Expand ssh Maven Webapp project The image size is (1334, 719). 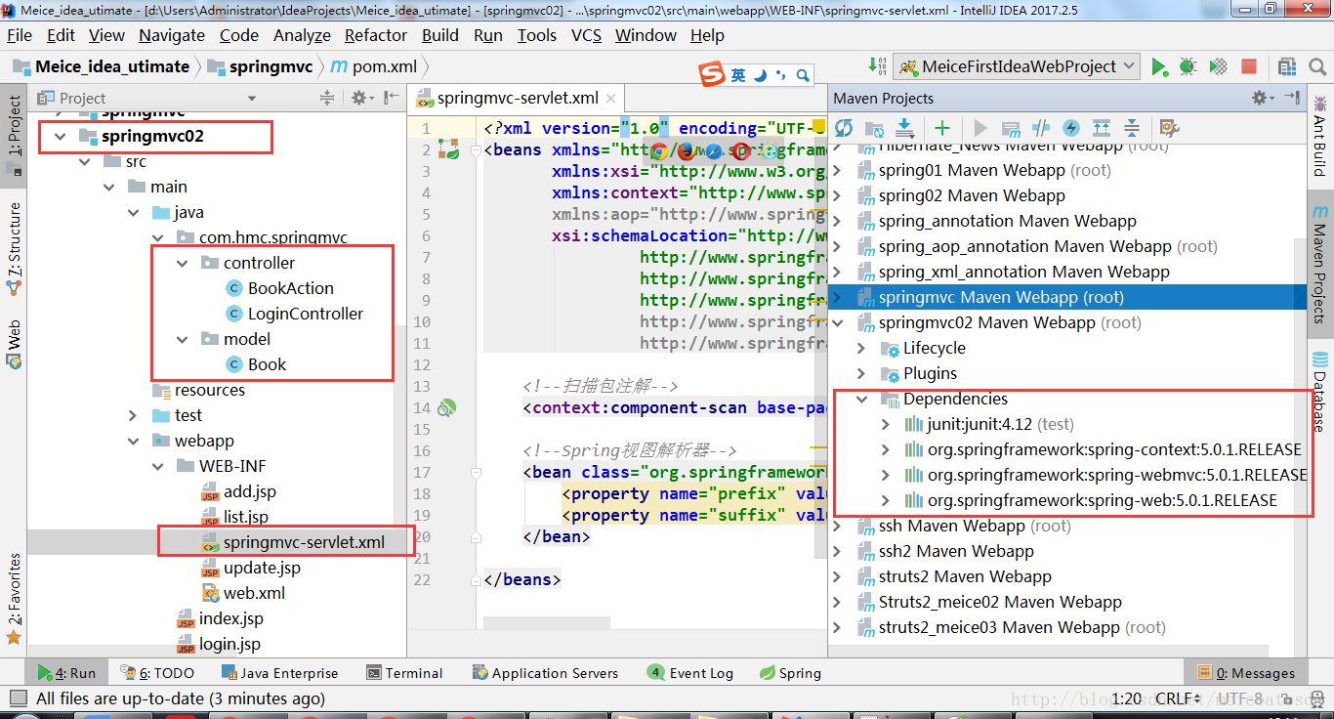(x=836, y=526)
